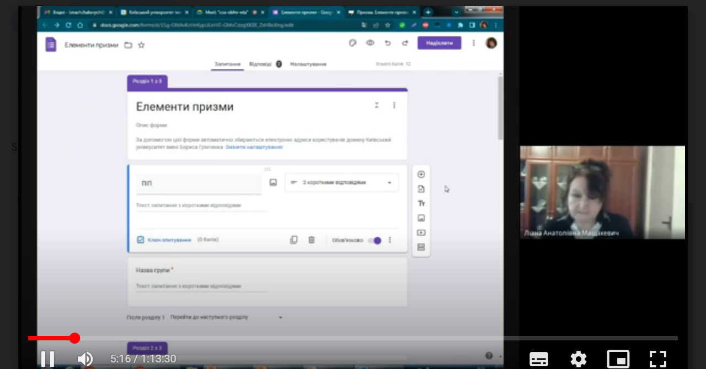
Task: Click the 'Опис форми' description field
Action: [x=152, y=125]
